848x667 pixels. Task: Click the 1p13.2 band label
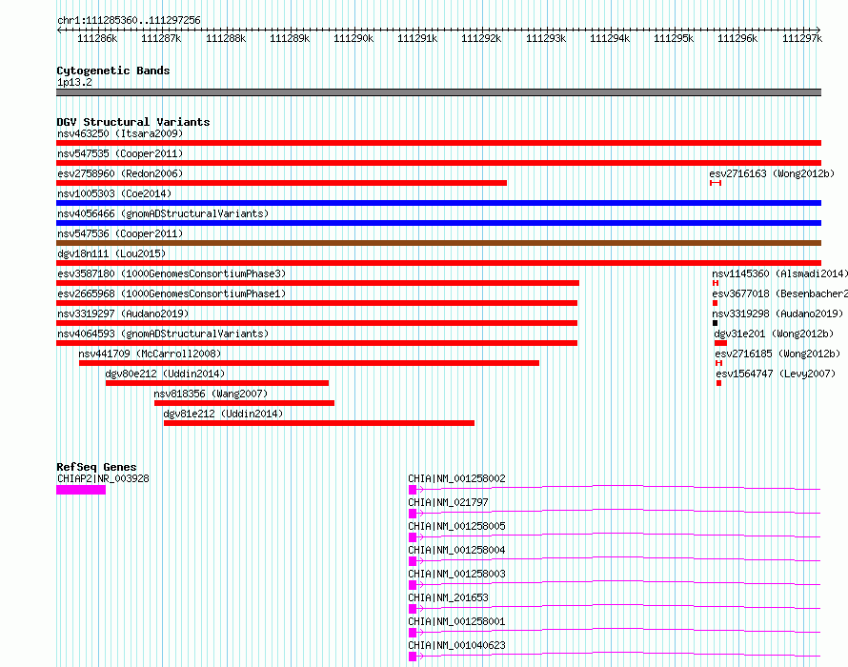tap(74, 82)
